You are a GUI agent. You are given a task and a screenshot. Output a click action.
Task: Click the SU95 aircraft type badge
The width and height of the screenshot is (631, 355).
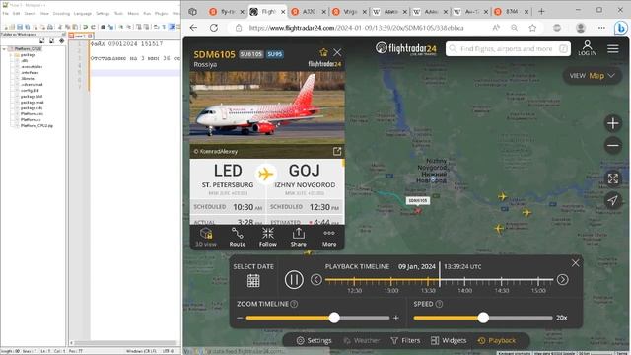(x=275, y=54)
